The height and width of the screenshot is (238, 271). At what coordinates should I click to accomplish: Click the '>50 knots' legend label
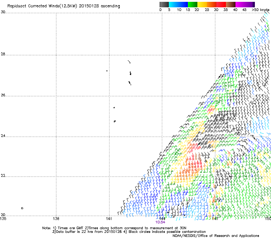(x=260, y=10)
